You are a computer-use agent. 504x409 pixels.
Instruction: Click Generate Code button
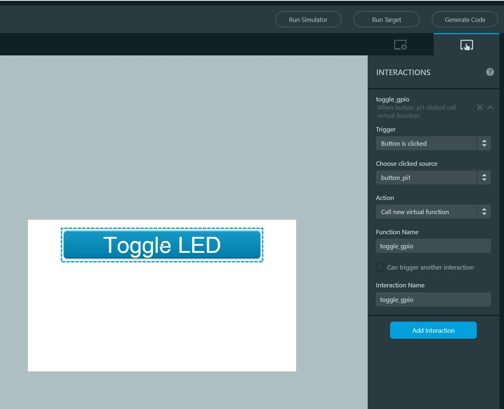point(465,19)
